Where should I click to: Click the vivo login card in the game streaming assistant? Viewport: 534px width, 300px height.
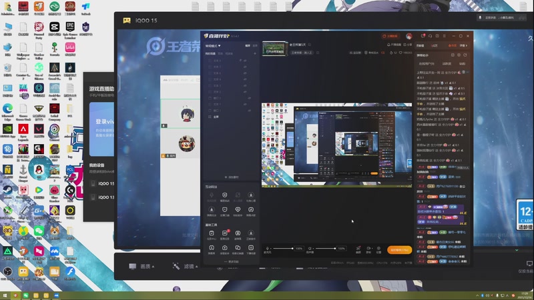101,129
